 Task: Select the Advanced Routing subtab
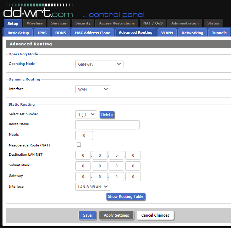136,32
